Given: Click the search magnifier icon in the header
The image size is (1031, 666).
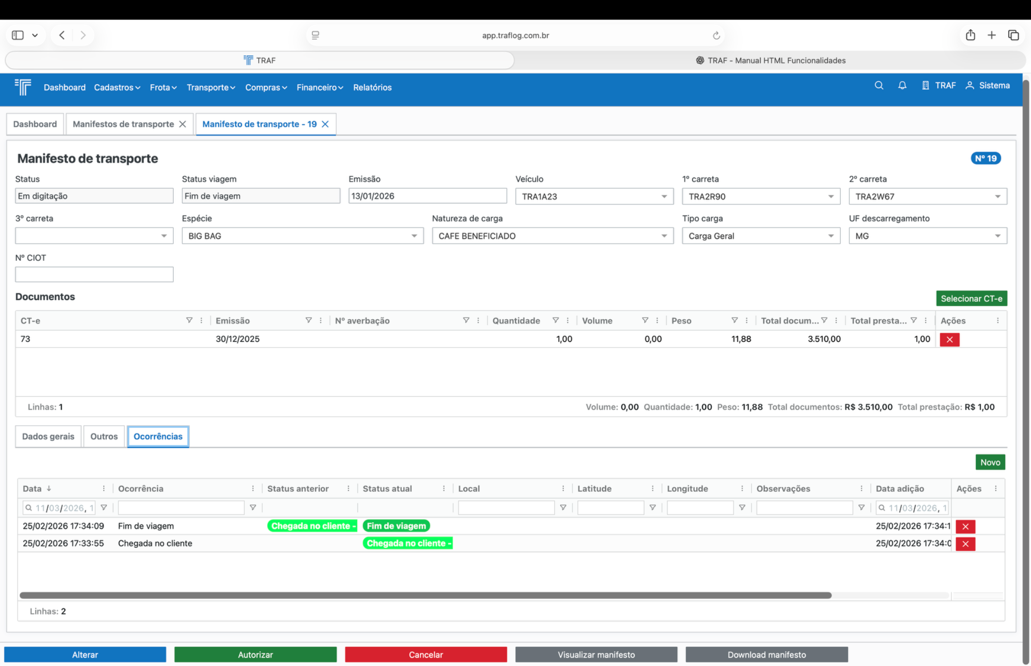Looking at the screenshot, I should click(878, 86).
